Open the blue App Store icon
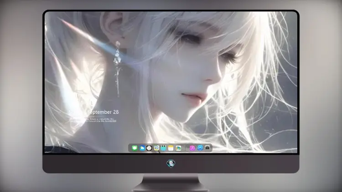 (x=200, y=148)
